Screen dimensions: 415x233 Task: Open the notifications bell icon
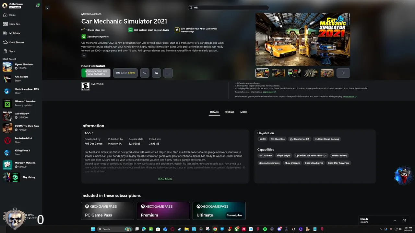pyautogui.click(x=38, y=6)
